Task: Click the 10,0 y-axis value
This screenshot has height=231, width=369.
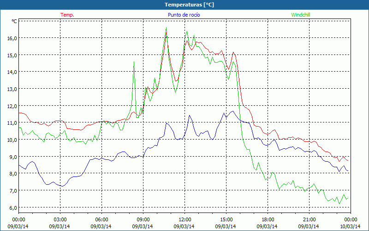Action: tap(12, 140)
